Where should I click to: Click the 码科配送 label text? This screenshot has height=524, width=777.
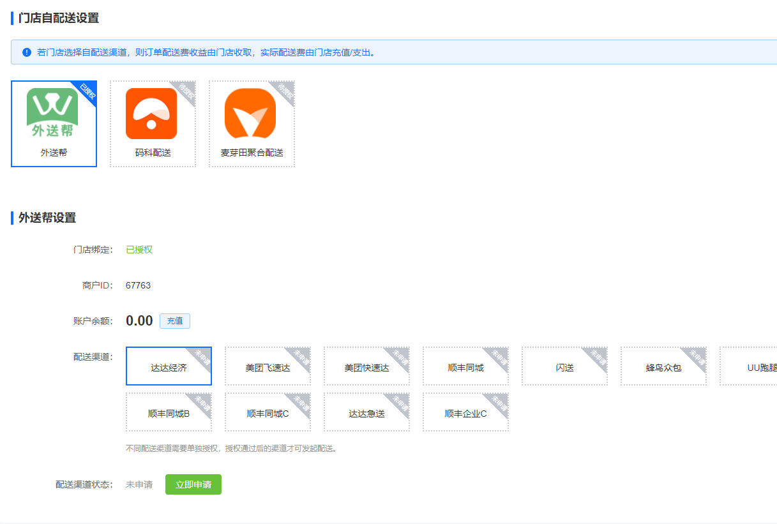pos(153,153)
